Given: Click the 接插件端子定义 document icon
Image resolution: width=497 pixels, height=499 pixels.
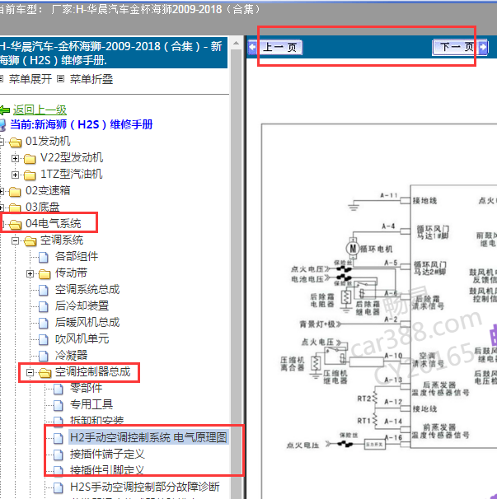Looking at the screenshot, I should [59, 455].
